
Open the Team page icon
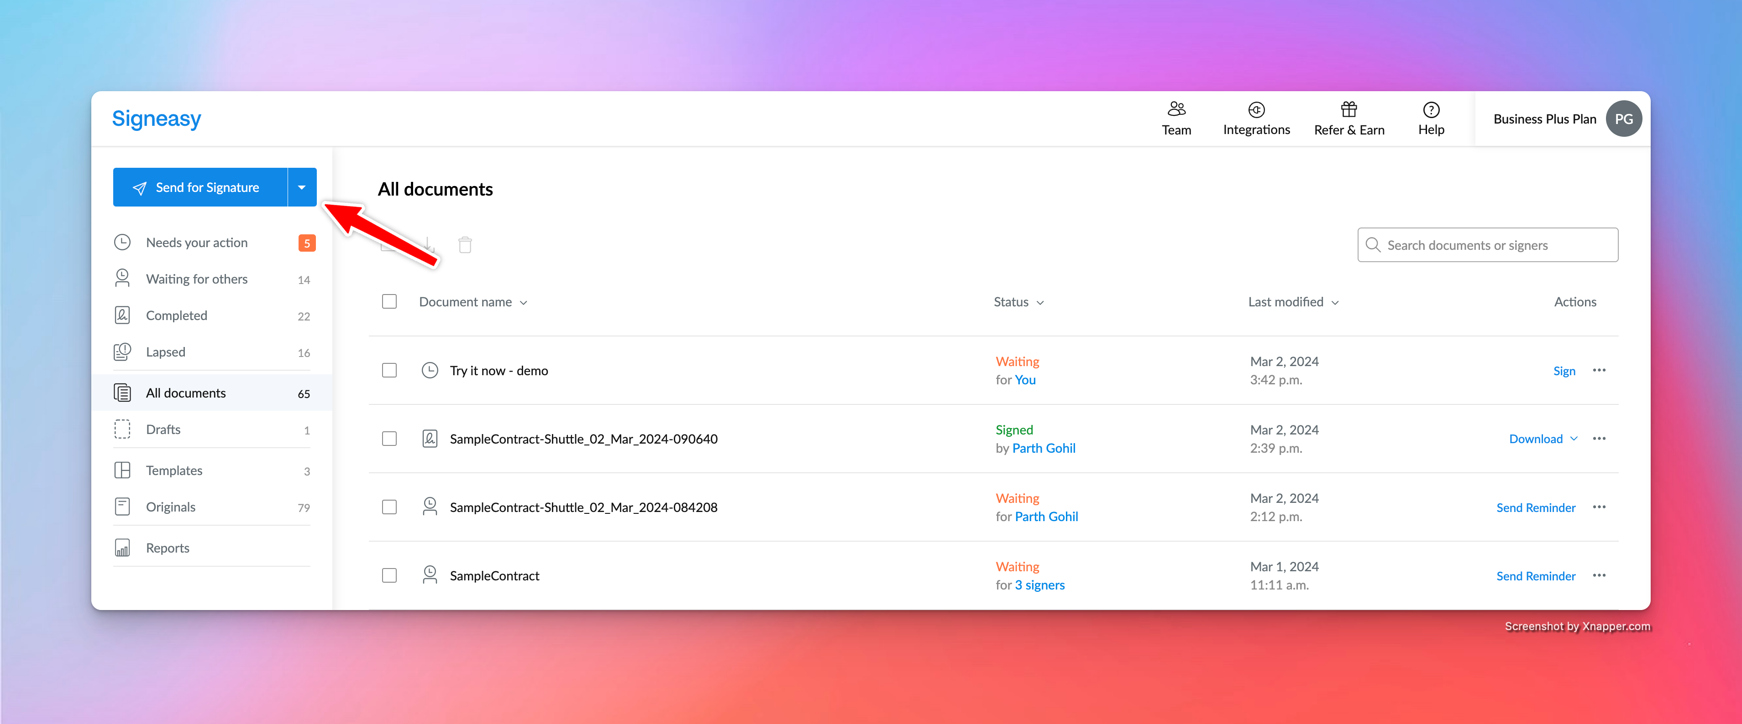point(1176,109)
